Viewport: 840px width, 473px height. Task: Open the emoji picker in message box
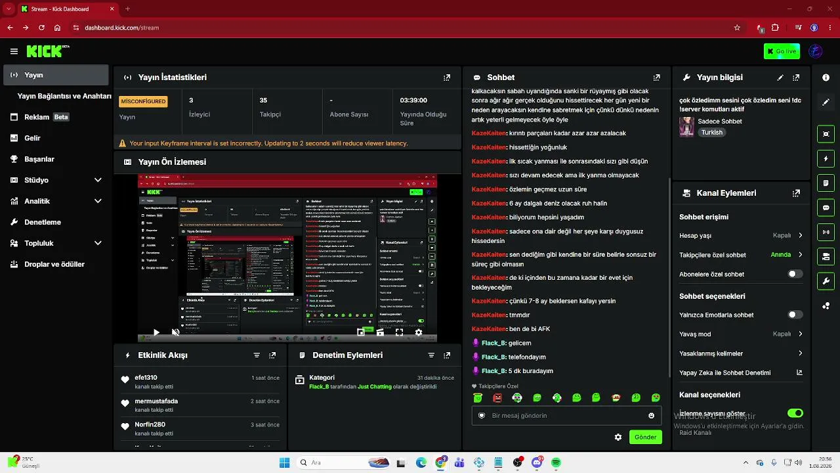click(651, 416)
